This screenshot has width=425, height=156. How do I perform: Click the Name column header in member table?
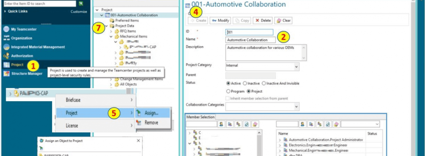click(x=283, y=134)
